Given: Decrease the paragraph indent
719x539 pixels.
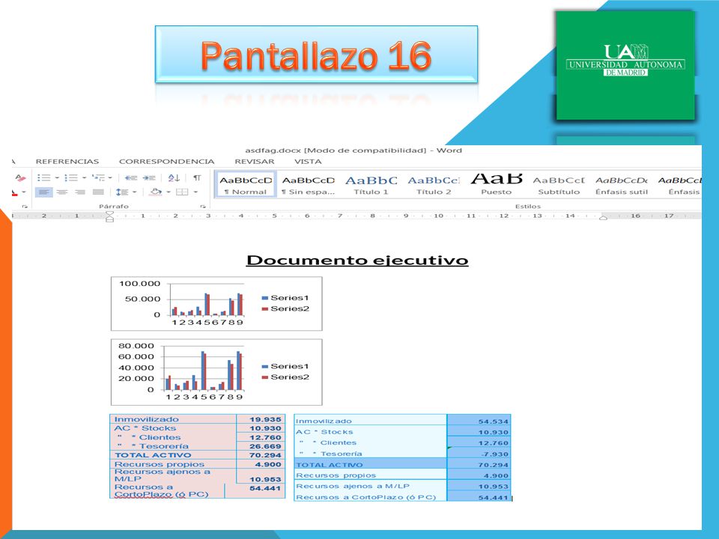Looking at the screenshot, I should coord(131,178).
